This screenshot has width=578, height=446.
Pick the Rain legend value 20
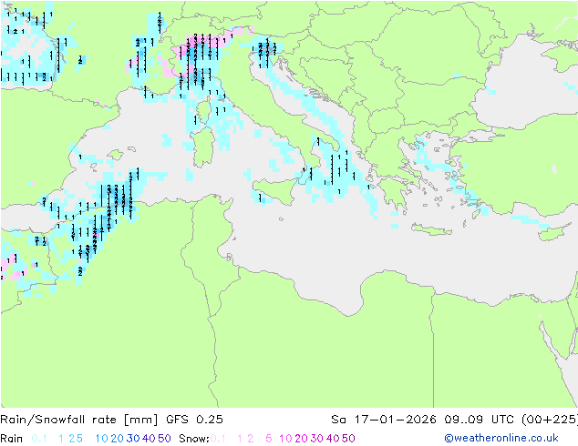click(117, 439)
